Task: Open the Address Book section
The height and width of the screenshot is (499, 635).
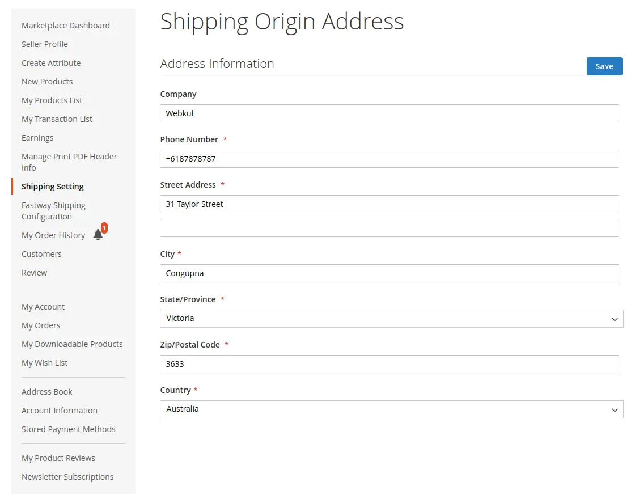Action: 47,391
